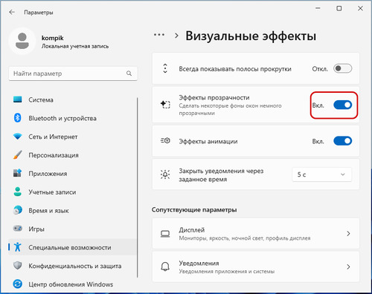Open the notification dismiss time dropdown

[322, 174]
